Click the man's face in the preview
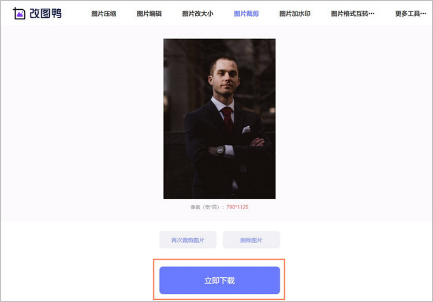This screenshot has width=433, height=302. coord(225,77)
